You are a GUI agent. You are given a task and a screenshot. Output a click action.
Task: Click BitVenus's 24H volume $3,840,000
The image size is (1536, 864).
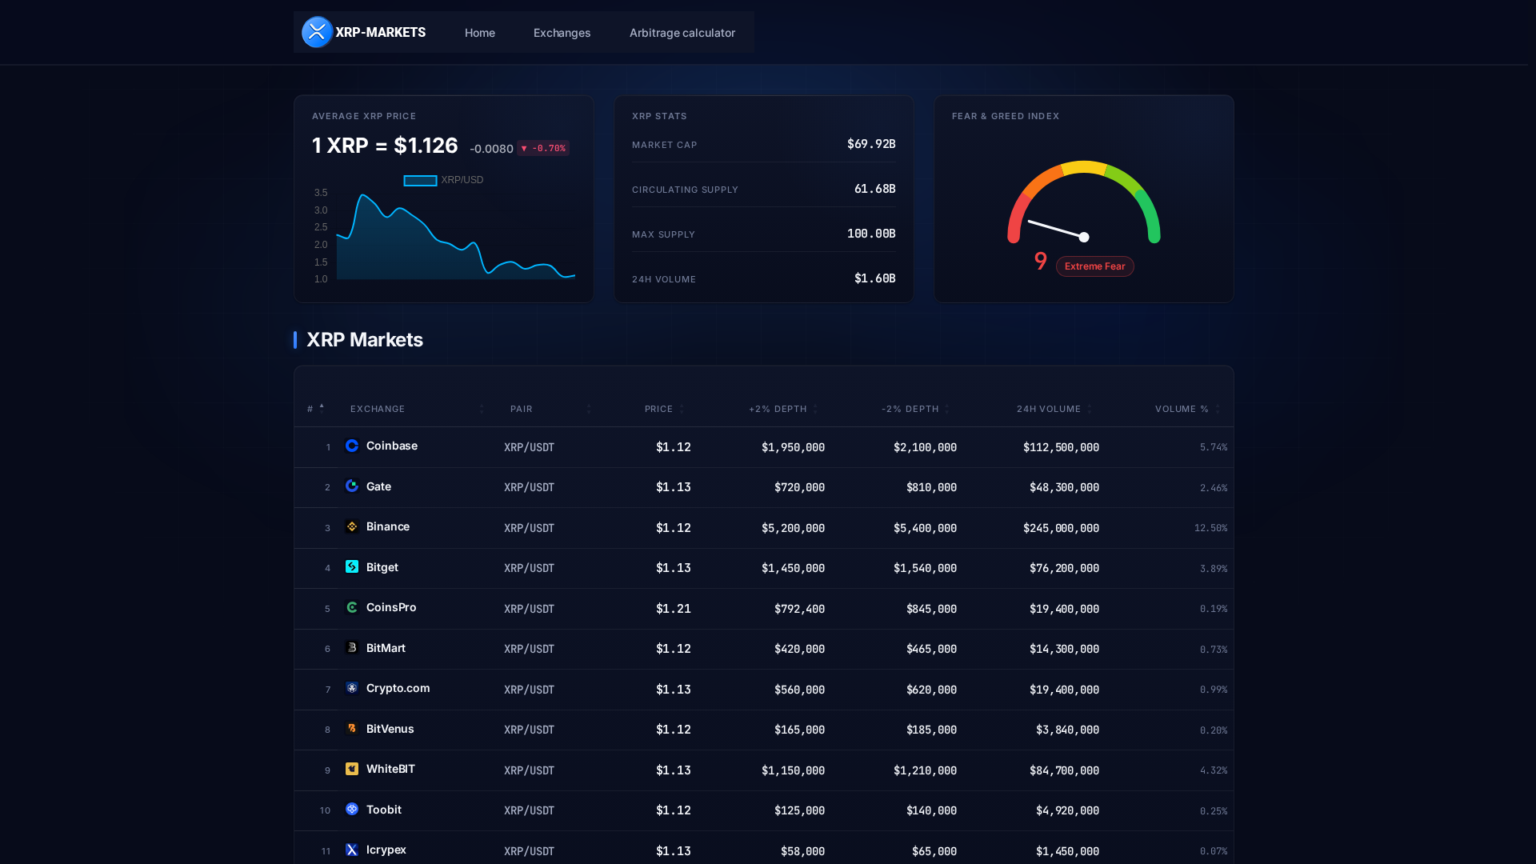(x=1067, y=730)
